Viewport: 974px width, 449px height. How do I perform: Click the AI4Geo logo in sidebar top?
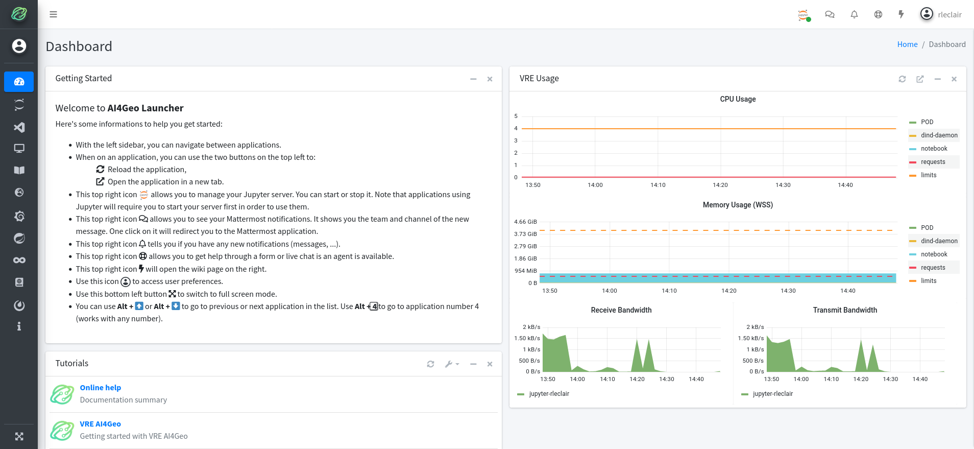(x=19, y=14)
